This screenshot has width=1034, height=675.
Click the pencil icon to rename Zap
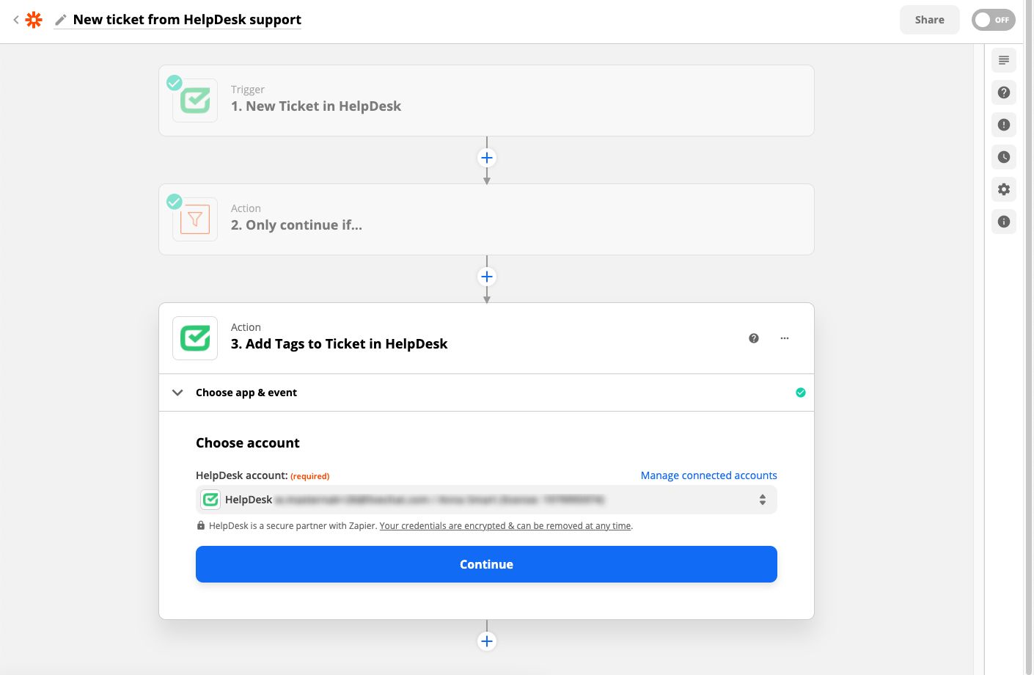(x=61, y=20)
